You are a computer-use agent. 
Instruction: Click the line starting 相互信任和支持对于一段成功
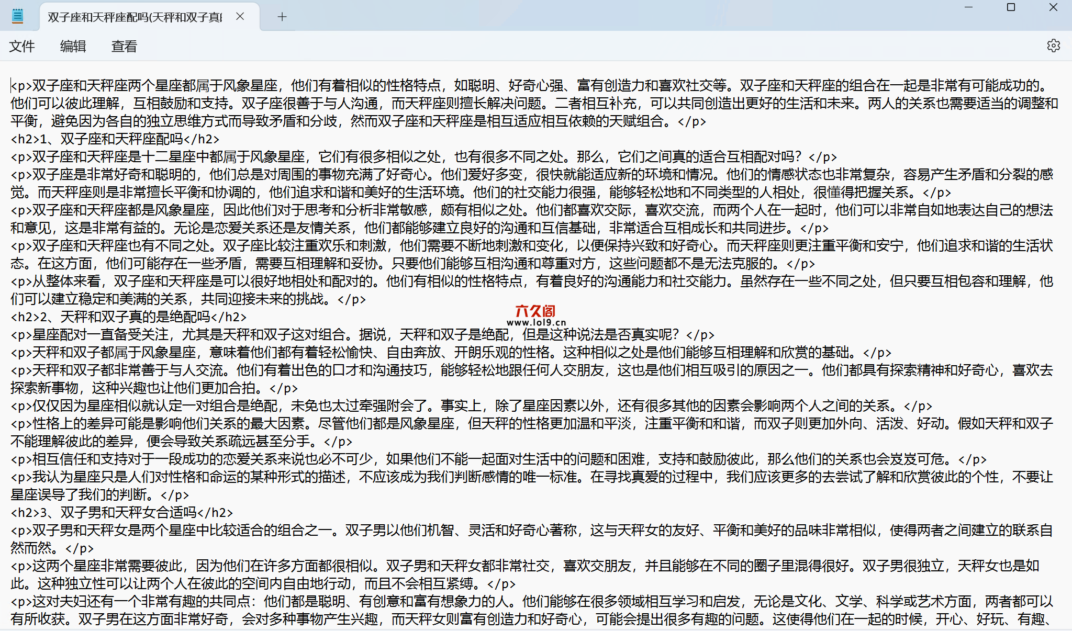point(499,459)
